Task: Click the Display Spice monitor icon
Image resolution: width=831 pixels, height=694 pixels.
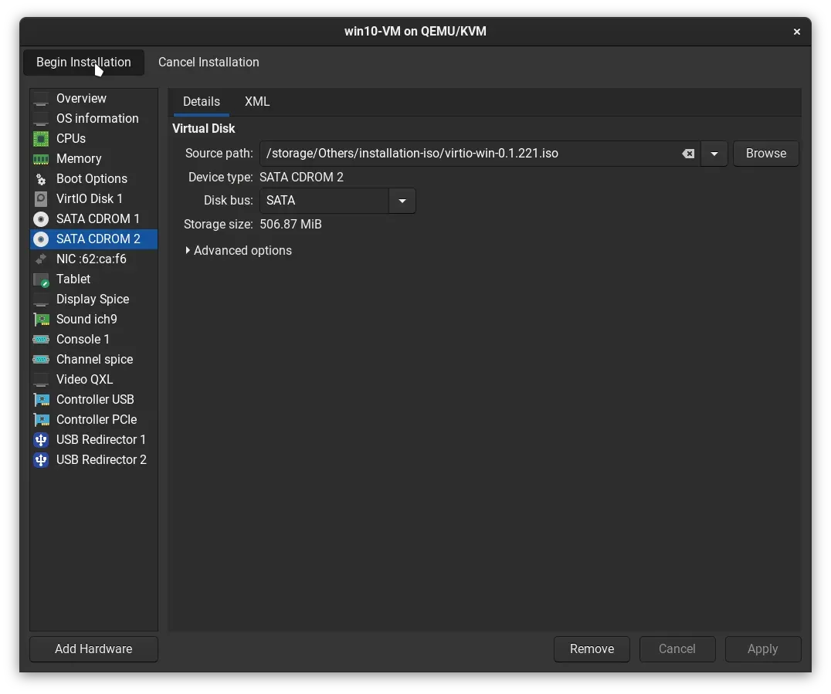Action: 41,300
